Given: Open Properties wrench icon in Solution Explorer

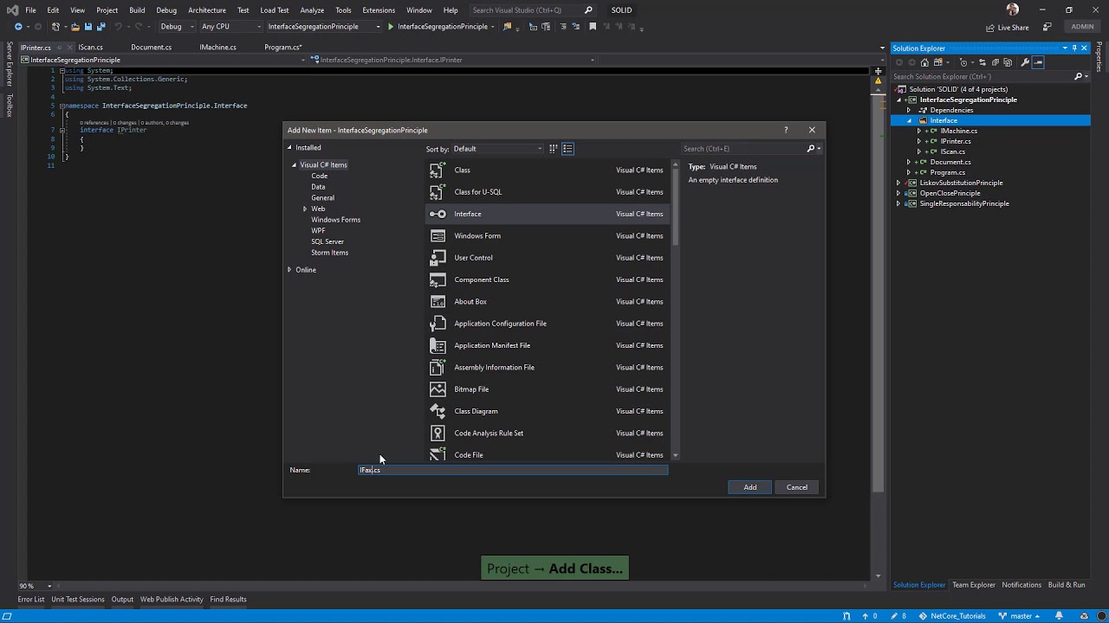Looking at the screenshot, I should click(1025, 62).
